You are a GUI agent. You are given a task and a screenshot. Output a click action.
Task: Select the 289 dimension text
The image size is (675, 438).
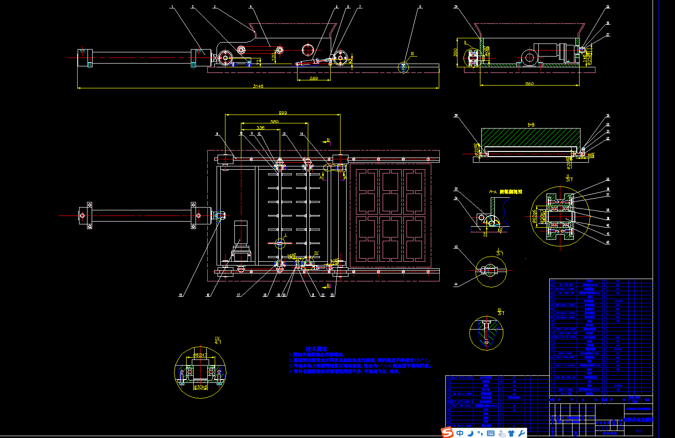(x=313, y=78)
